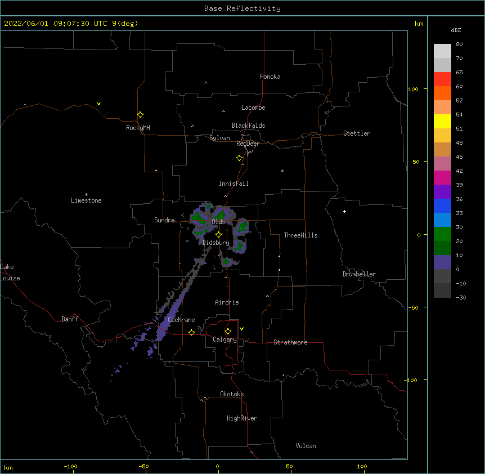
Task: Pick the yellow 51-54 dBZ legend swatch
Action: point(442,121)
